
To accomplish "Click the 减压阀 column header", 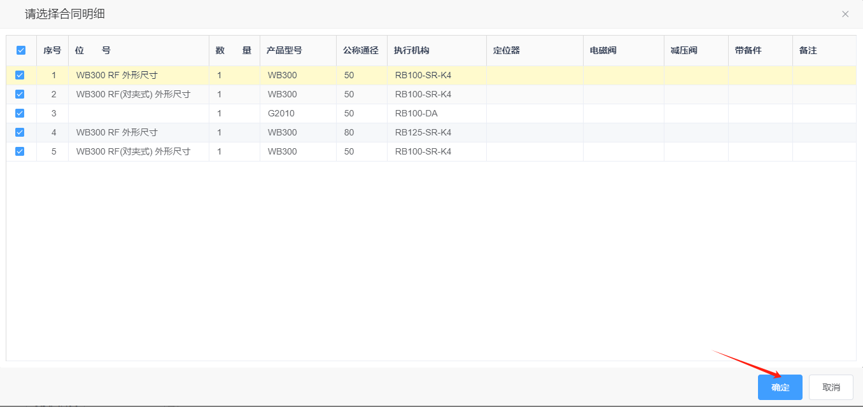I will click(x=684, y=50).
